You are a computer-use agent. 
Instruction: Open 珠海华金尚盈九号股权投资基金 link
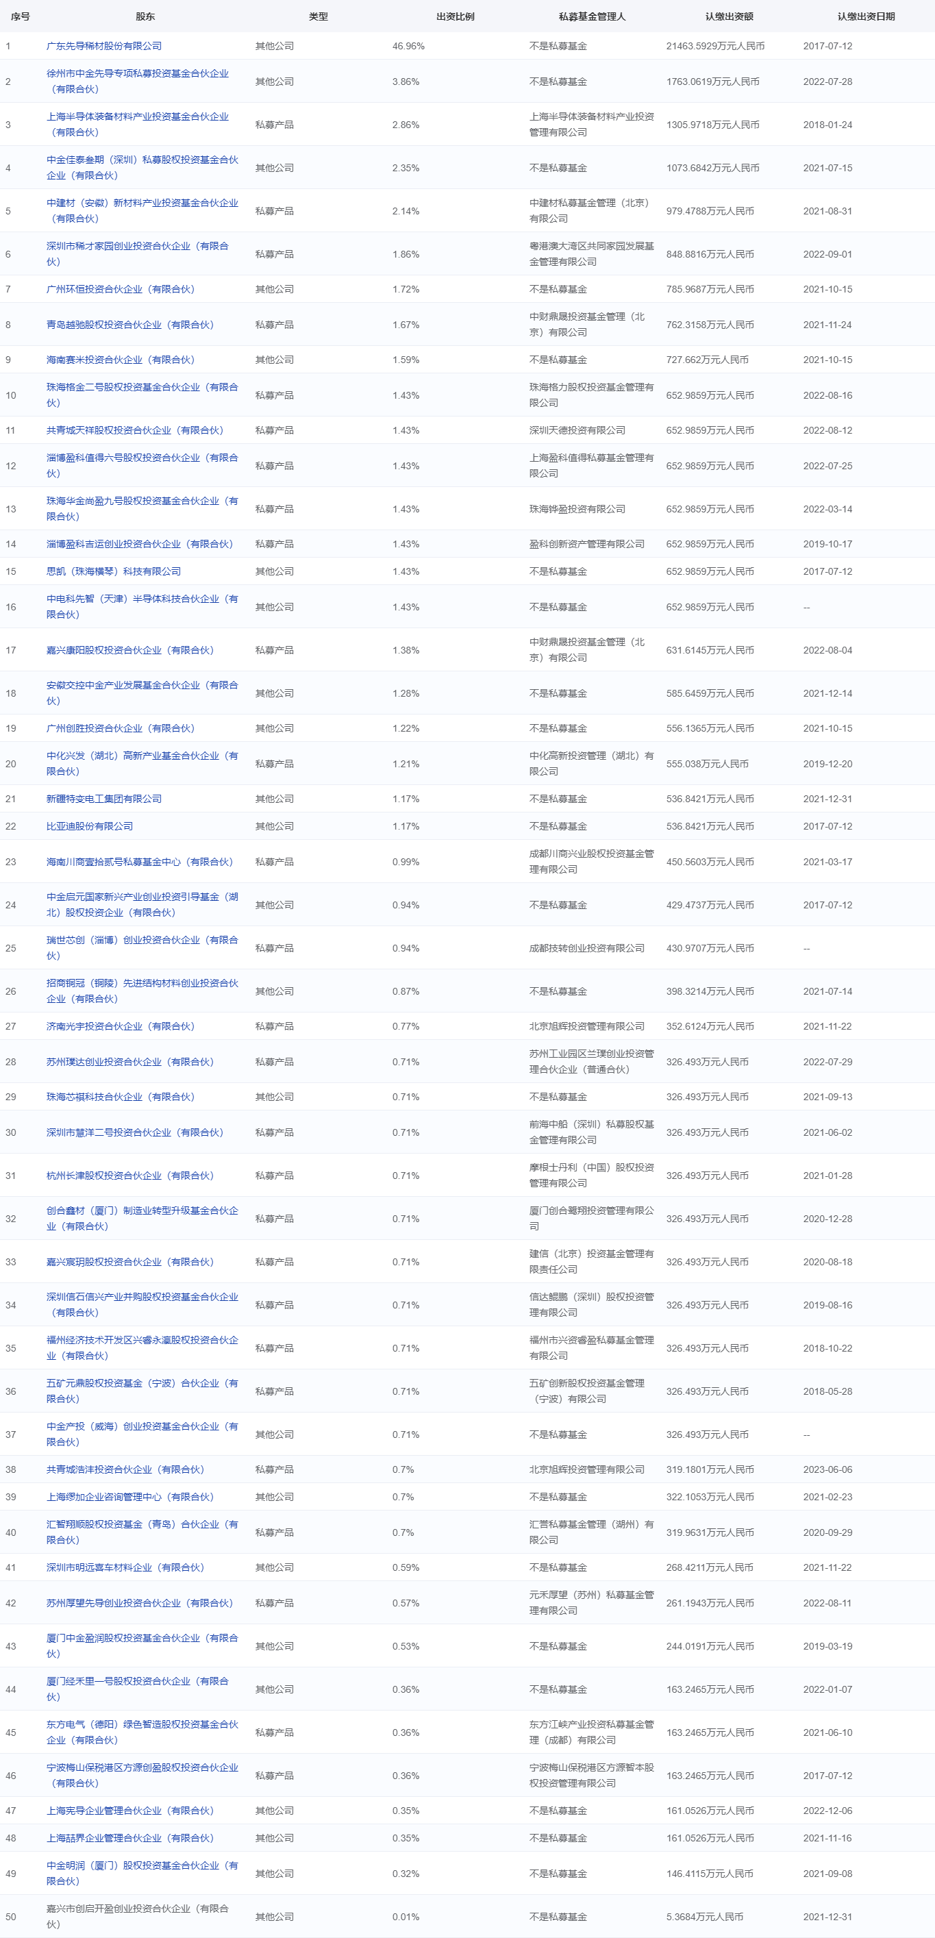point(142,508)
